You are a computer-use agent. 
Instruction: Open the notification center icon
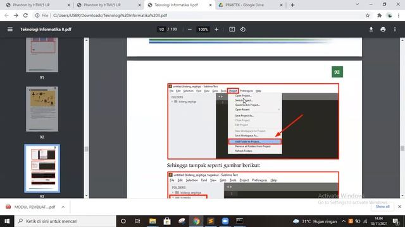click(x=396, y=221)
